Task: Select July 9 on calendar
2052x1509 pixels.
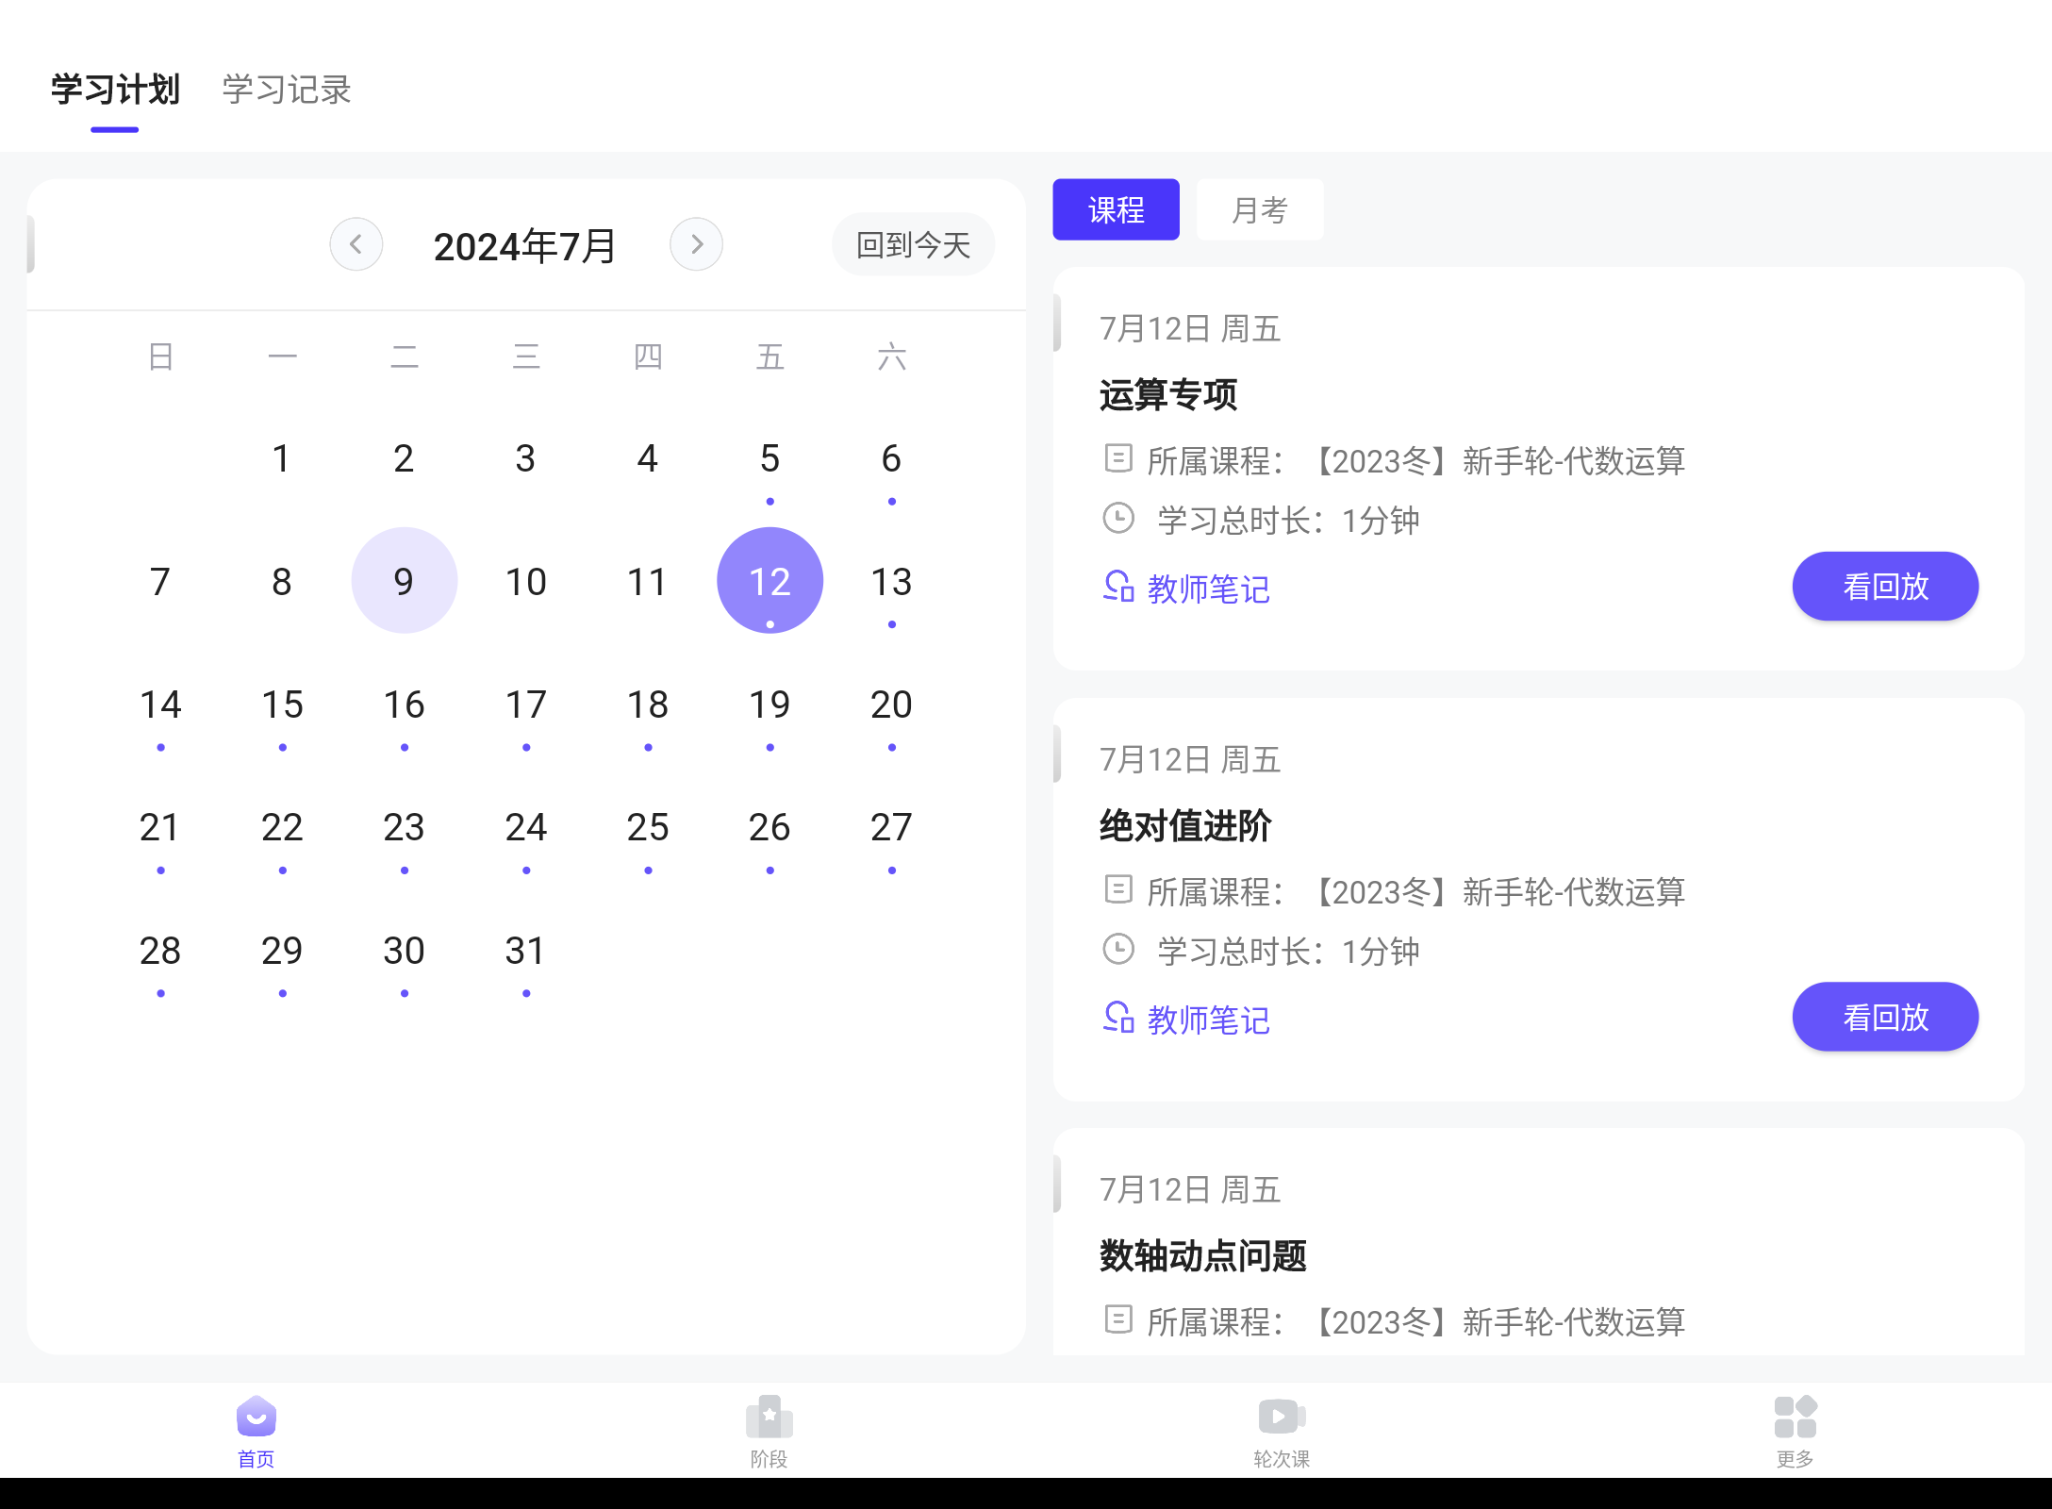Action: click(404, 581)
